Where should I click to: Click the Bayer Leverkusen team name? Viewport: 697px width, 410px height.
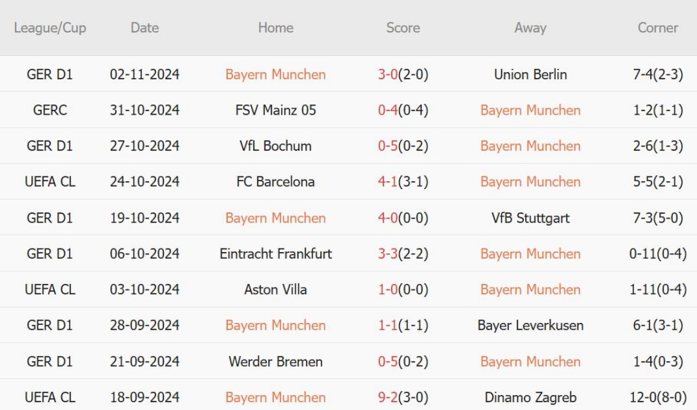coord(530,325)
